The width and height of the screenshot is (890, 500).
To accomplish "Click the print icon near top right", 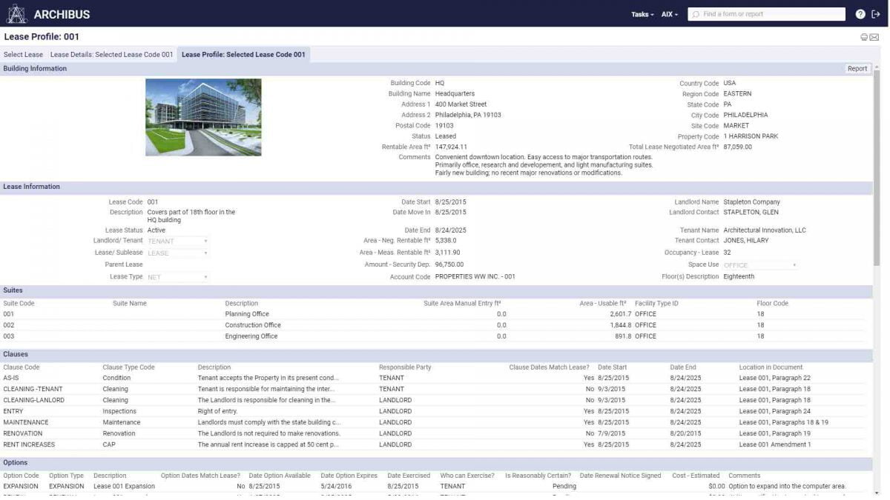I will (864, 36).
